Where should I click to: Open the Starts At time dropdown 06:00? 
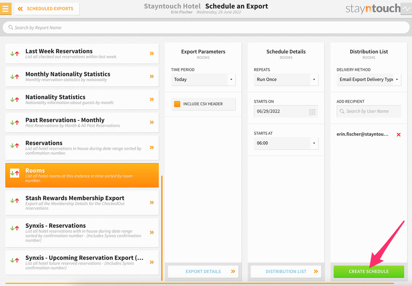(x=286, y=143)
